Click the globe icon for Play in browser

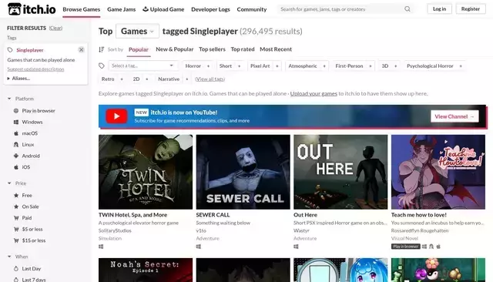(x=16, y=111)
